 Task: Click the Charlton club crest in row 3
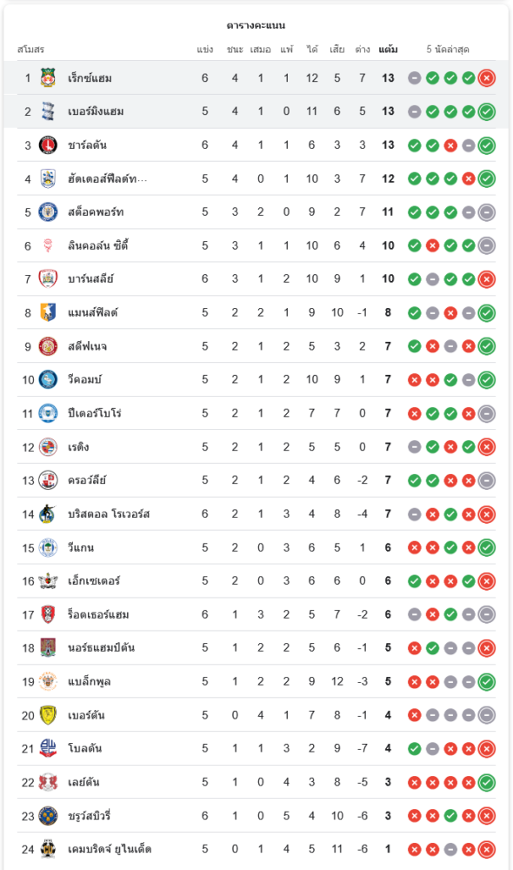pos(48,144)
